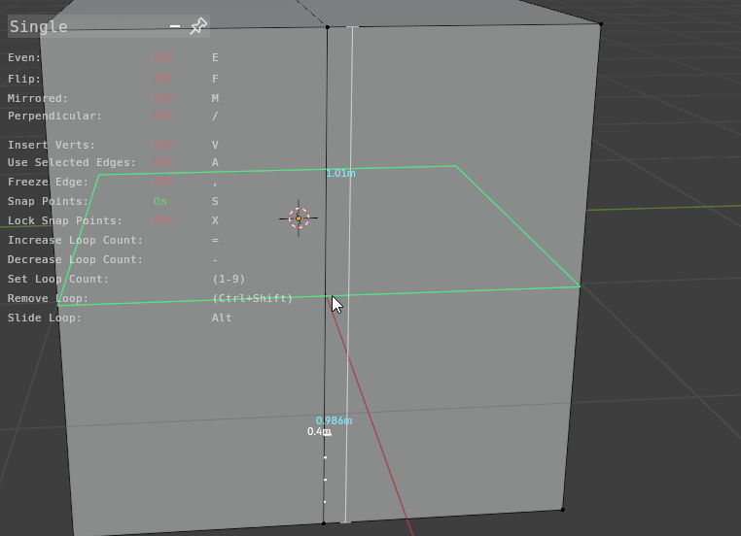741x536 pixels.
Task: Collapse the Single panel with the minus icon
Action: click(175, 26)
